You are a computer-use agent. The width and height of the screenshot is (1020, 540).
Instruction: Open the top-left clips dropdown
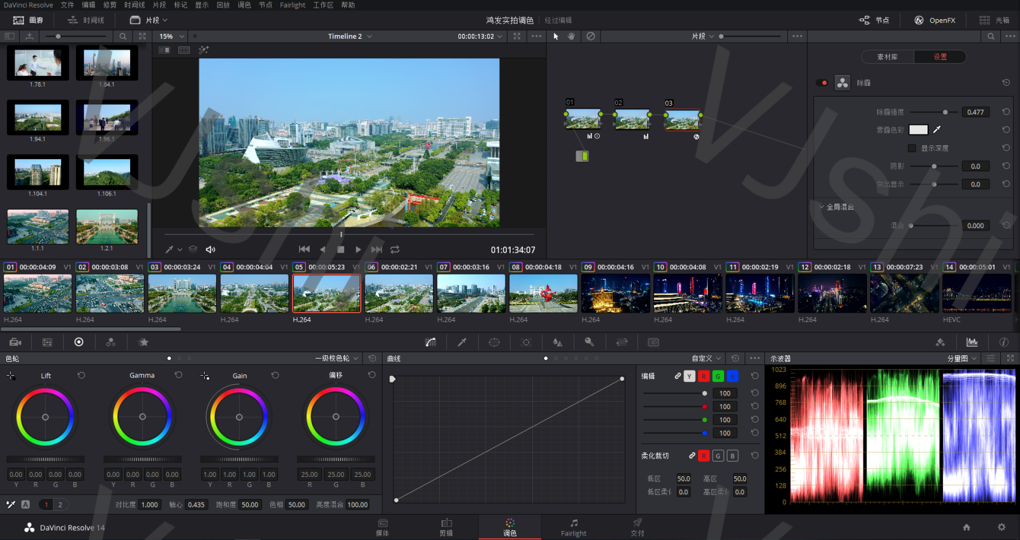tap(148, 20)
